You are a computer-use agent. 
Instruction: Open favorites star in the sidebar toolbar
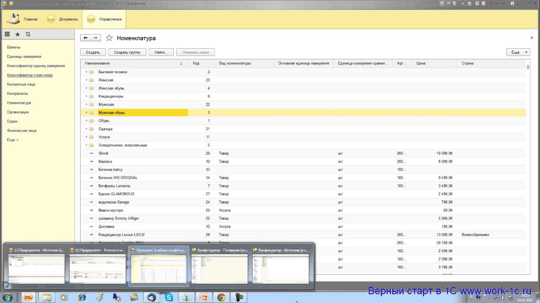pos(17,34)
